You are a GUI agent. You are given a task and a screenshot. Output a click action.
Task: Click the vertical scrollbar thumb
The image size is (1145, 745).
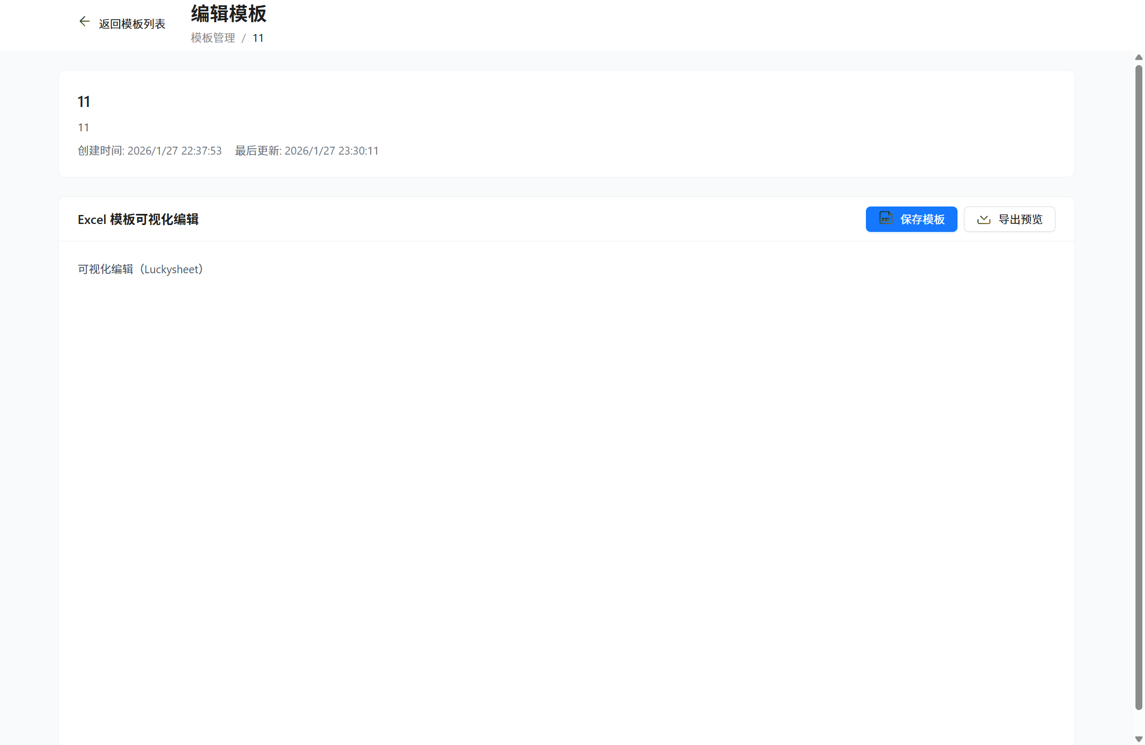pyautogui.click(x=1139, y=388)
